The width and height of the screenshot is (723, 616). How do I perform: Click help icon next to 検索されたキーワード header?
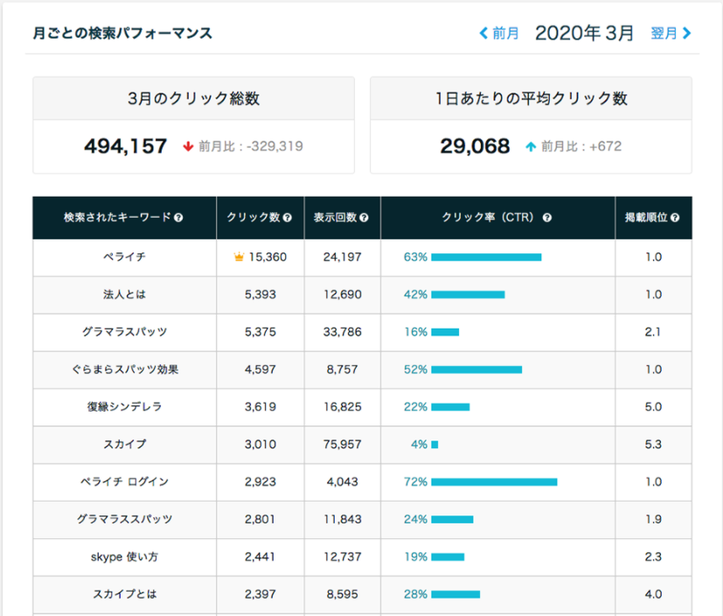179,218
